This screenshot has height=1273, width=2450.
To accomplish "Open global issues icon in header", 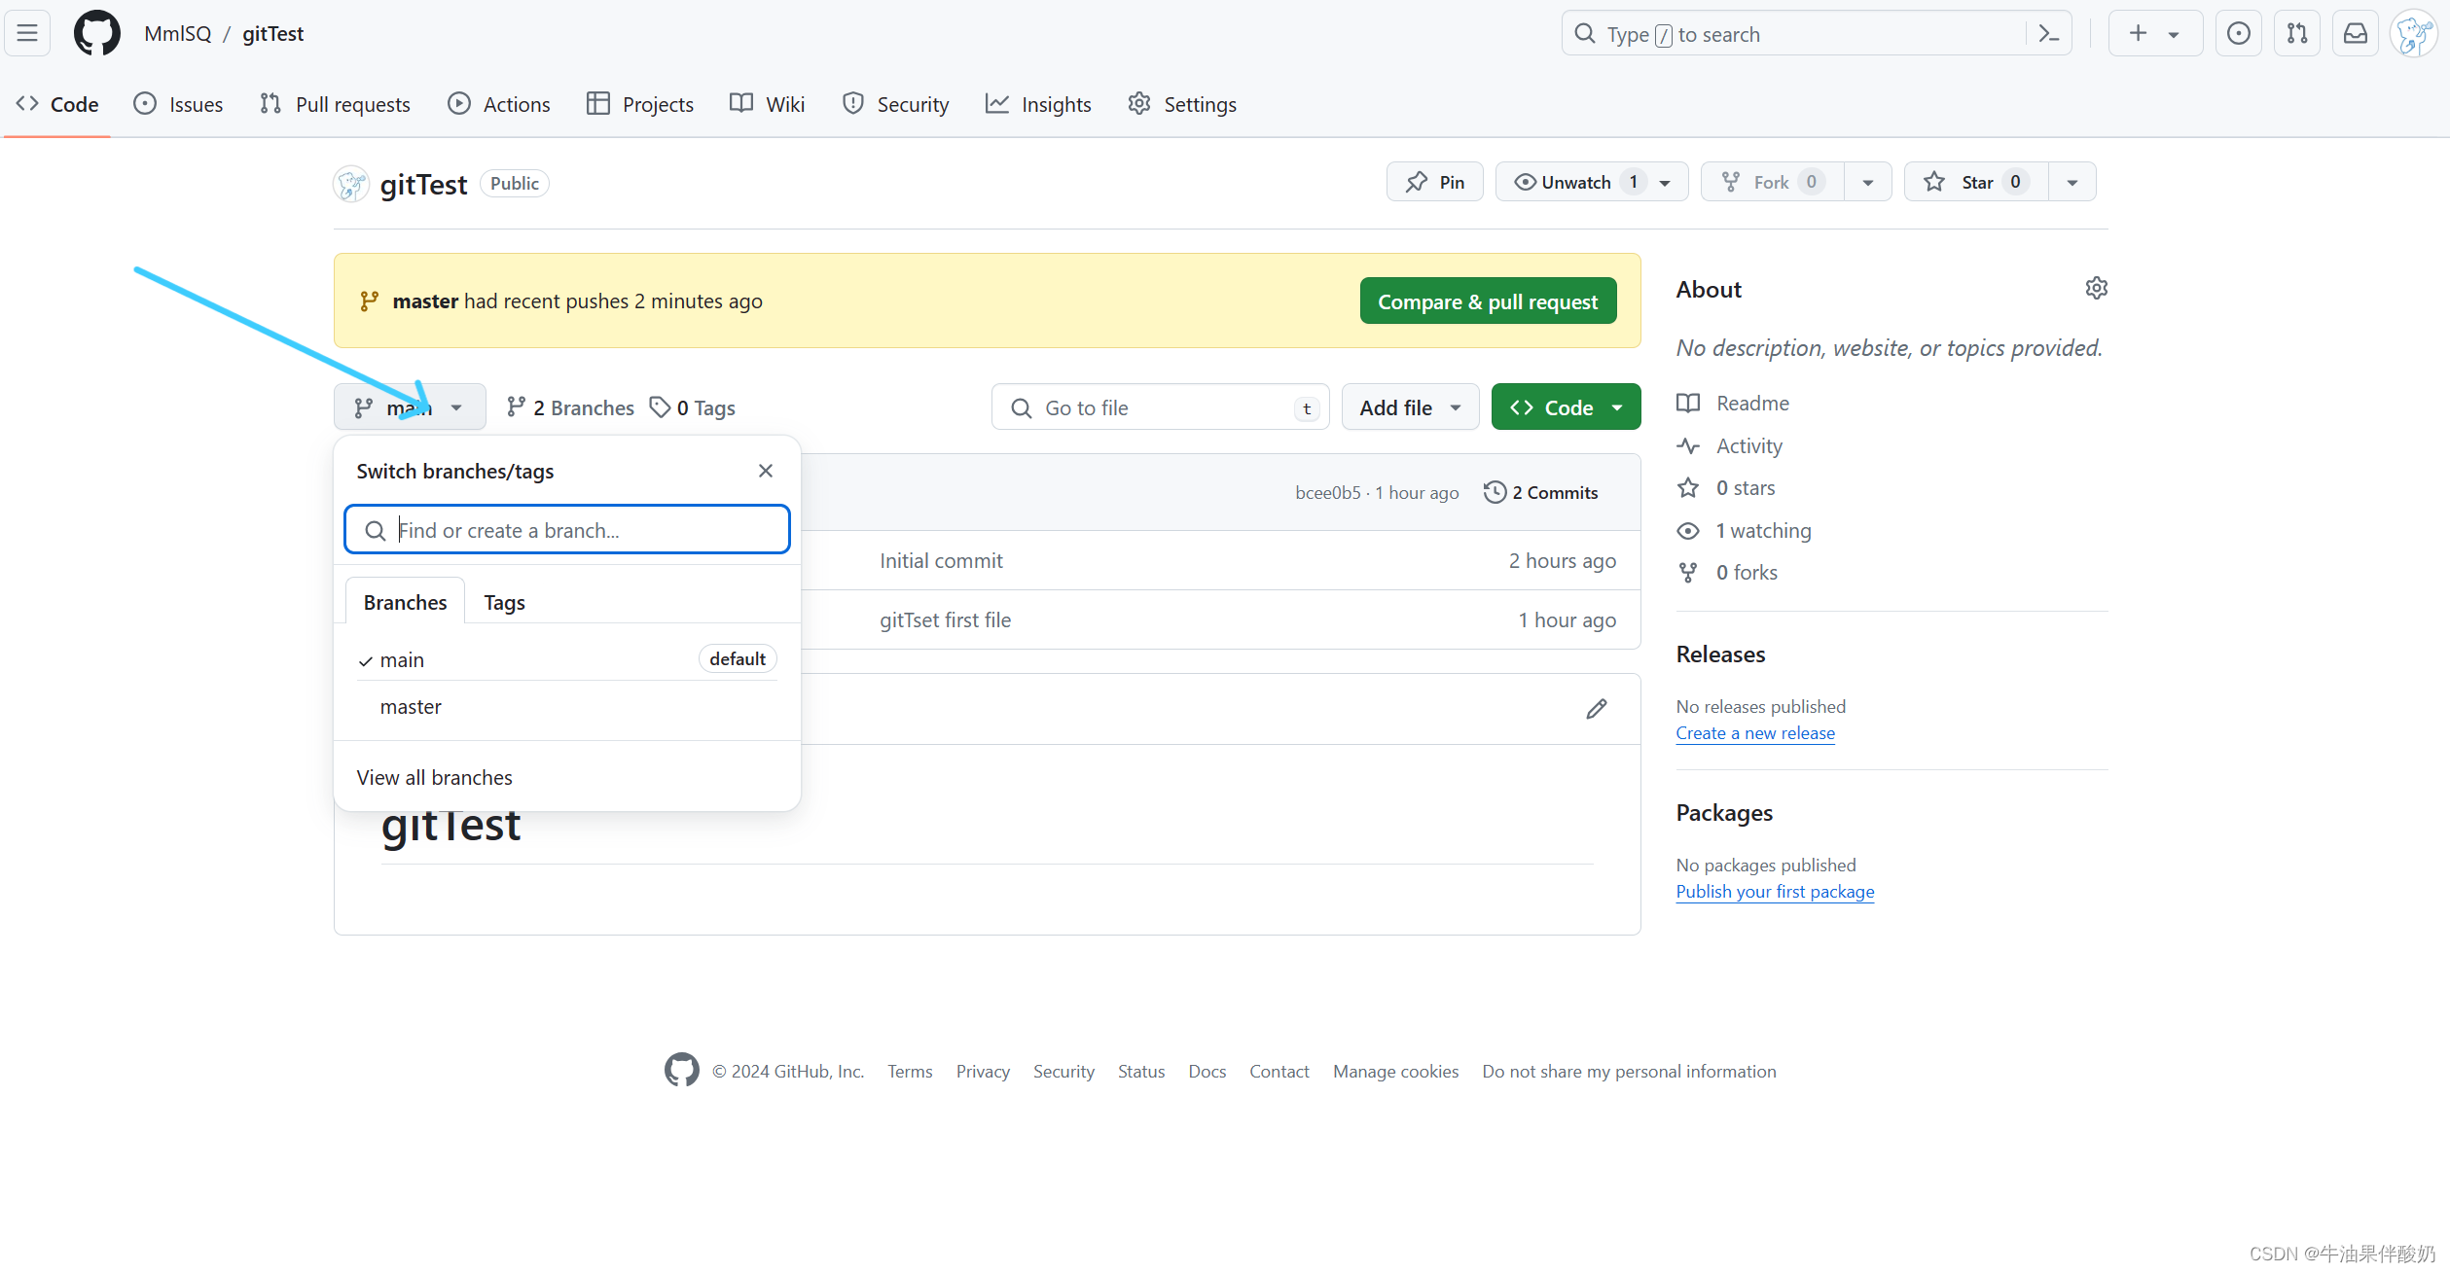I will point(2238,34).
